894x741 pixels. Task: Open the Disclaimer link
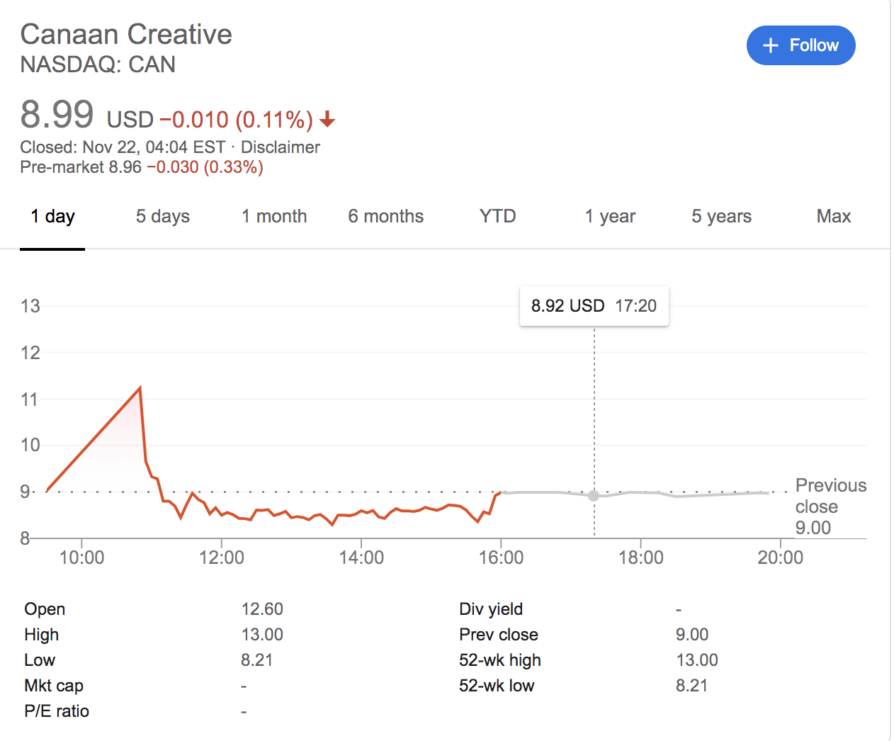280,147
